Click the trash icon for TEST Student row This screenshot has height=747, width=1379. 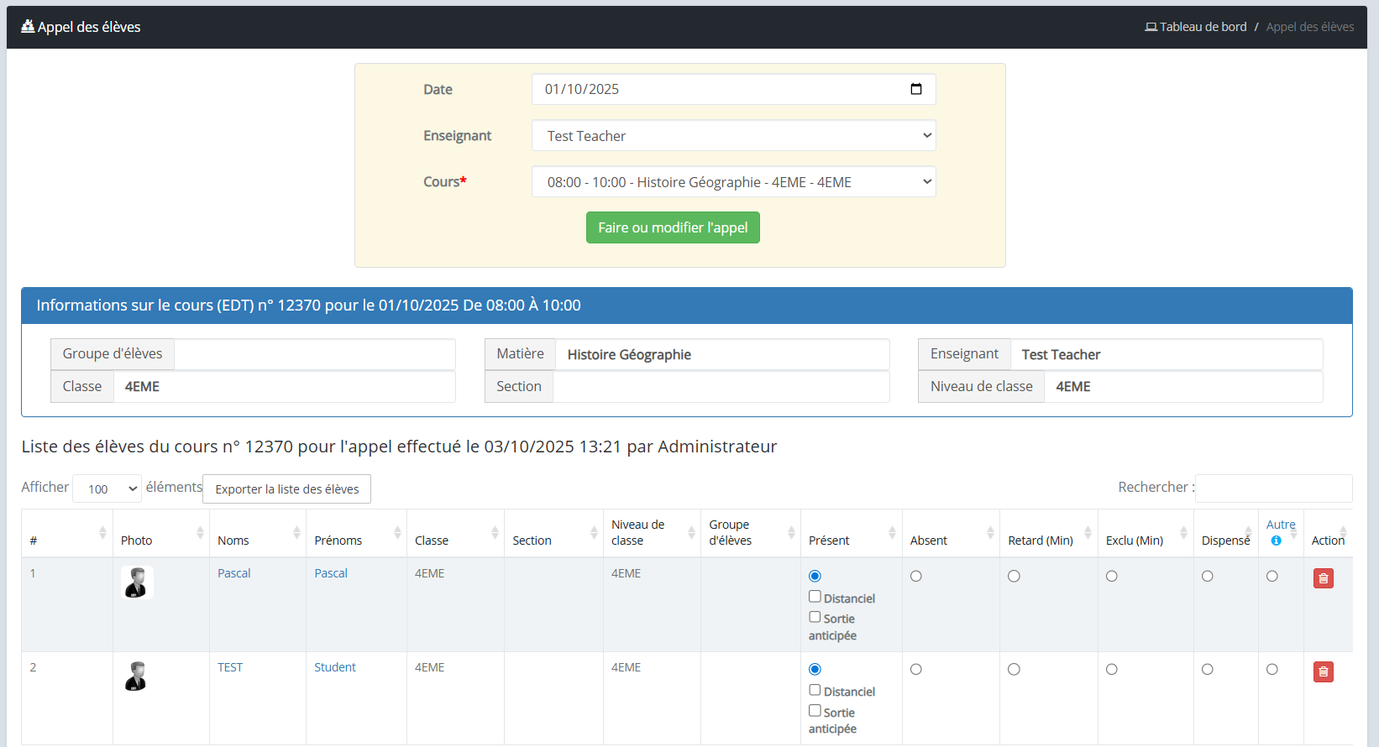[1323, 671]
